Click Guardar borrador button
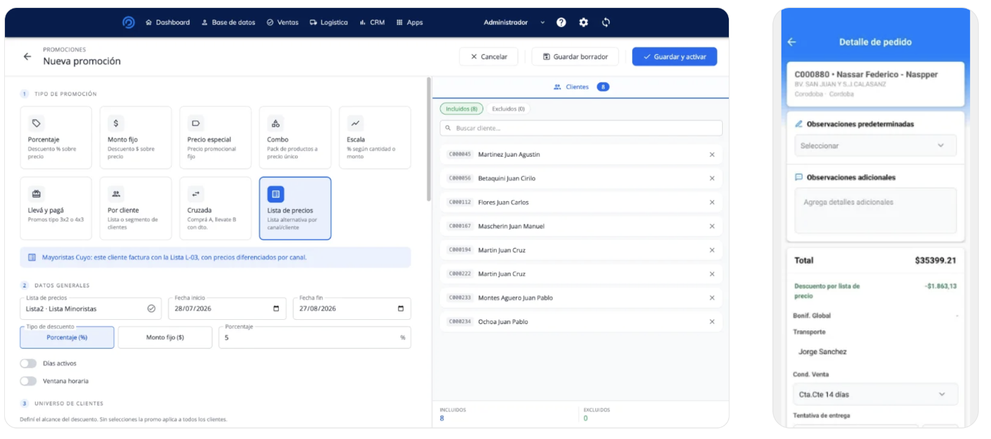The width and height of the screenshot is (991, 439). pos(575,57)
